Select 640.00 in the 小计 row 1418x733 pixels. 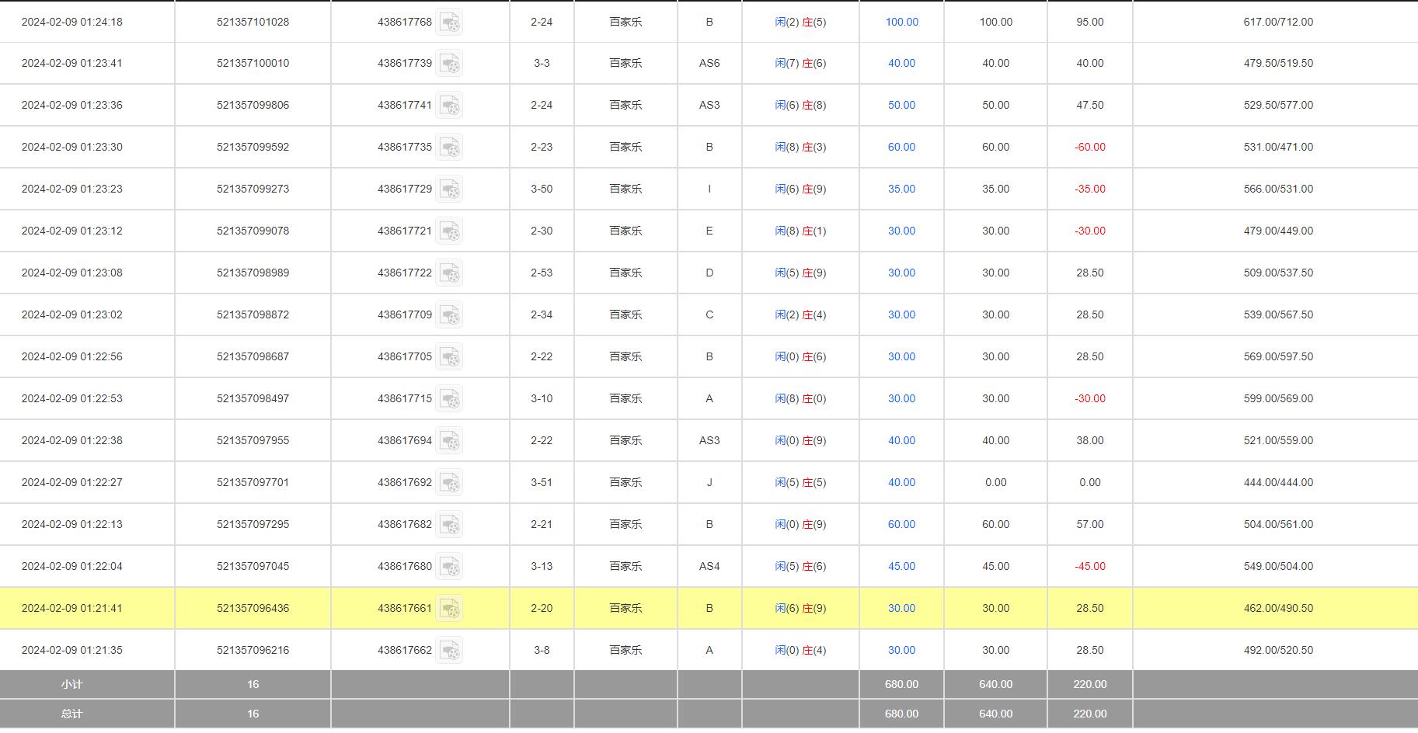pyautogui.click(x=995, y=684)
